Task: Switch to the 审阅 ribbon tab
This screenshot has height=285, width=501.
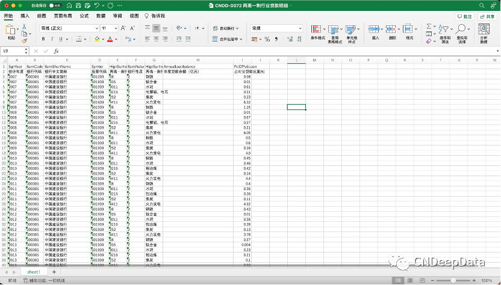Action: pyautogui.click(x=117, y=16)
